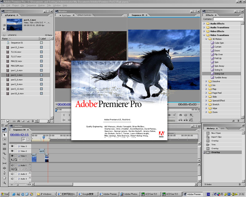
Task: Click the trash icon in History panel
Action: pos(240,184)
